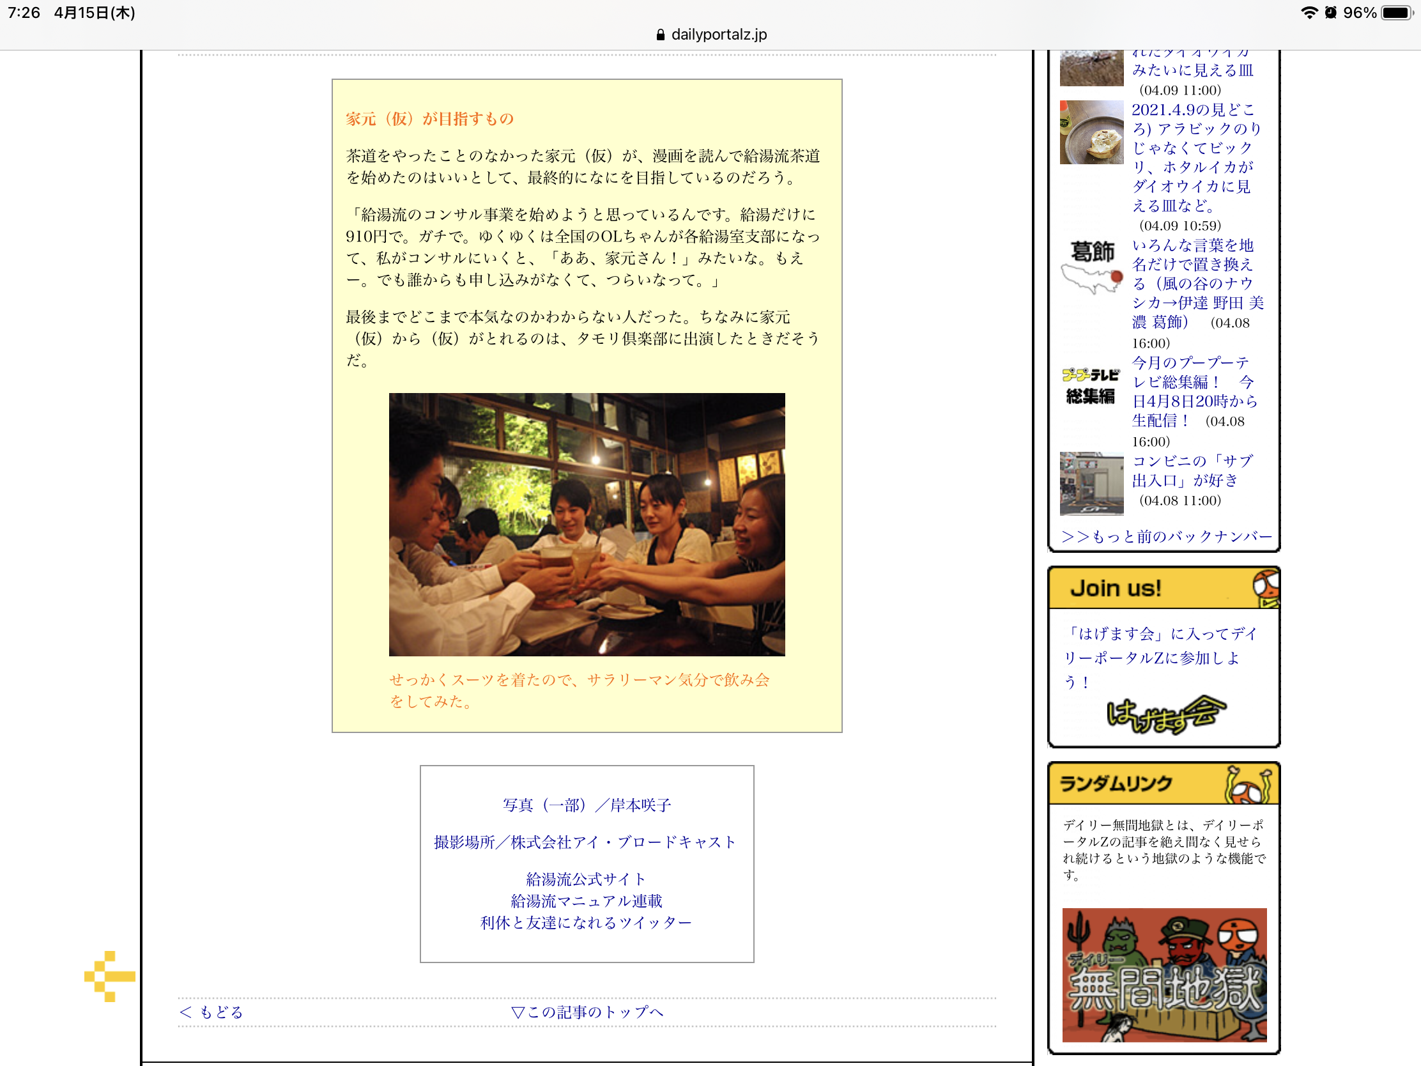This screenshot has width=1421, height=1066.
Task: Click the 葛飾 map thumbnail
Action: click(1091, 268)
